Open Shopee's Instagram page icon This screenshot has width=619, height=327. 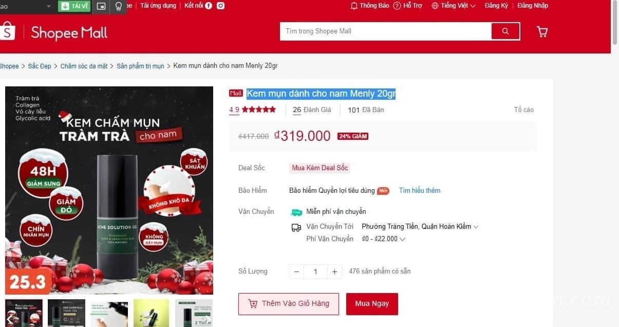point(220,6)
